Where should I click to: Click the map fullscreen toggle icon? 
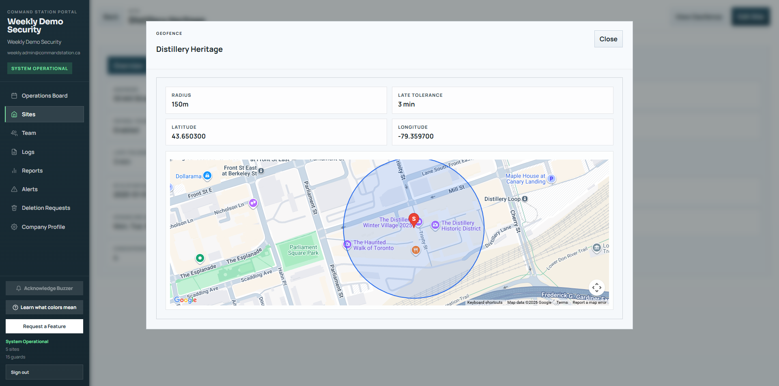coord(596,288)
